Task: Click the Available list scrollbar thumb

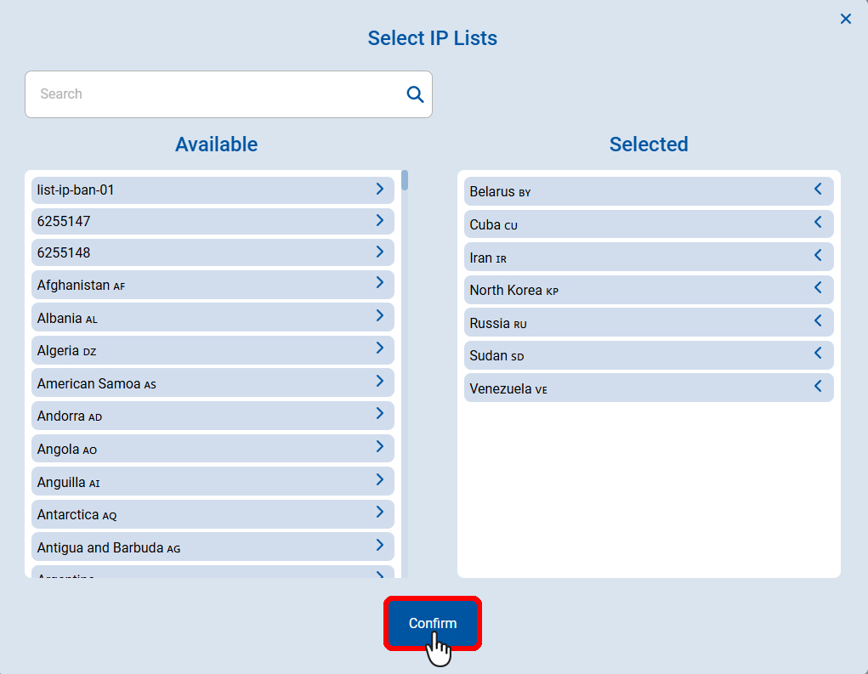Action: coord(405,179)
